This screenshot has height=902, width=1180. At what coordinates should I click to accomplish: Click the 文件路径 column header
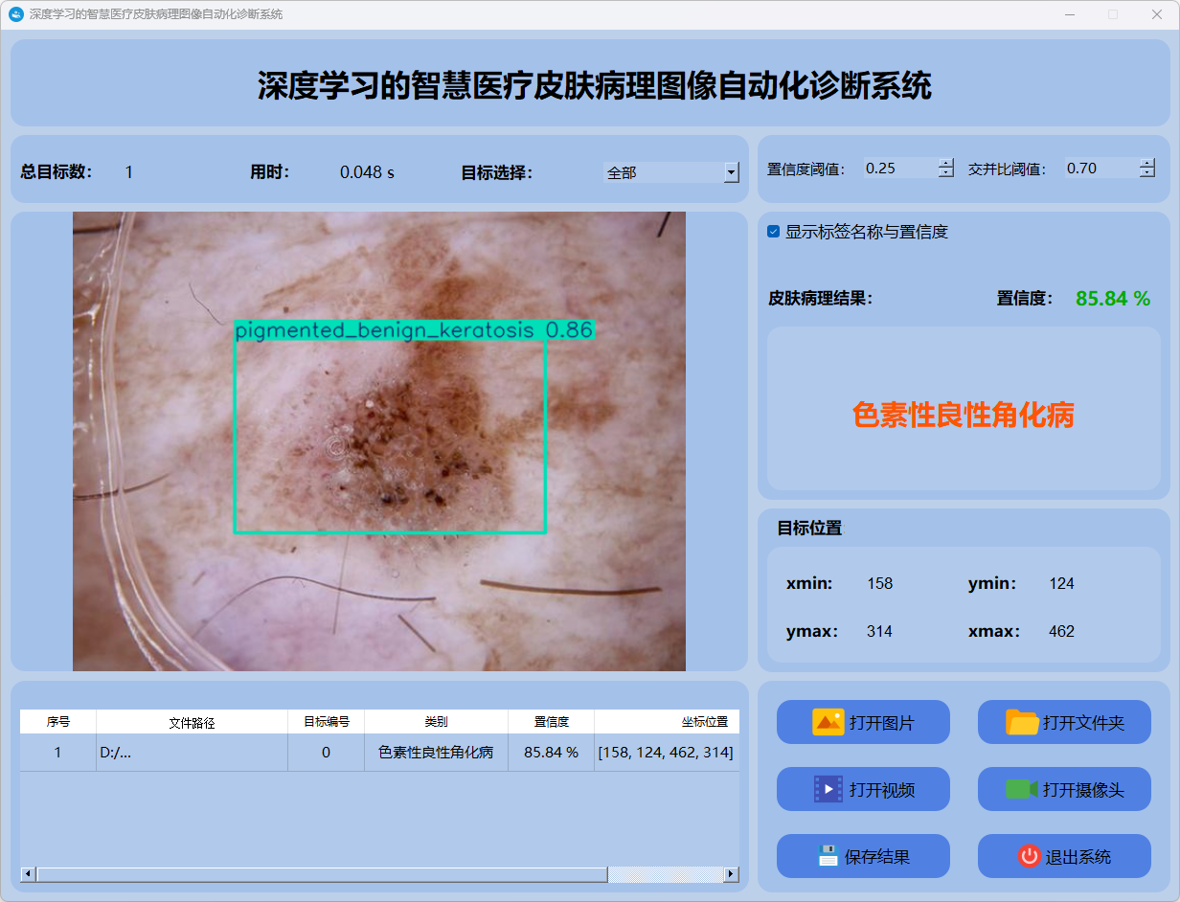[x=192, y=722]
